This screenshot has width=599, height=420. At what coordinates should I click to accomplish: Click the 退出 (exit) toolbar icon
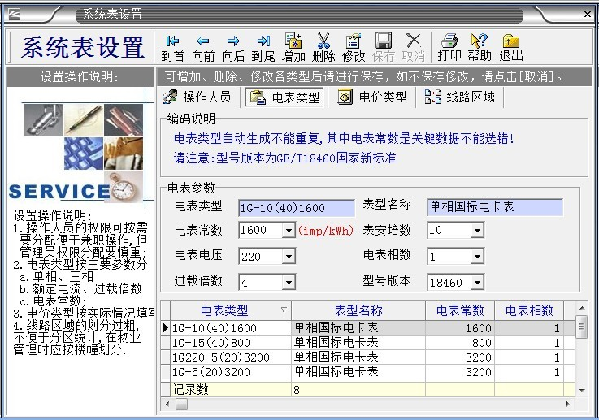coord(510,41)
